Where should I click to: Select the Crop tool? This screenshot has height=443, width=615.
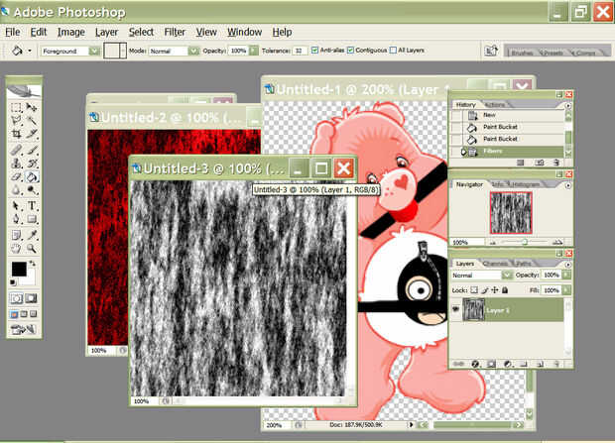16,134
